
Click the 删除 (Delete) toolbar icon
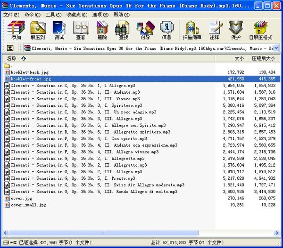coord(102,30)
